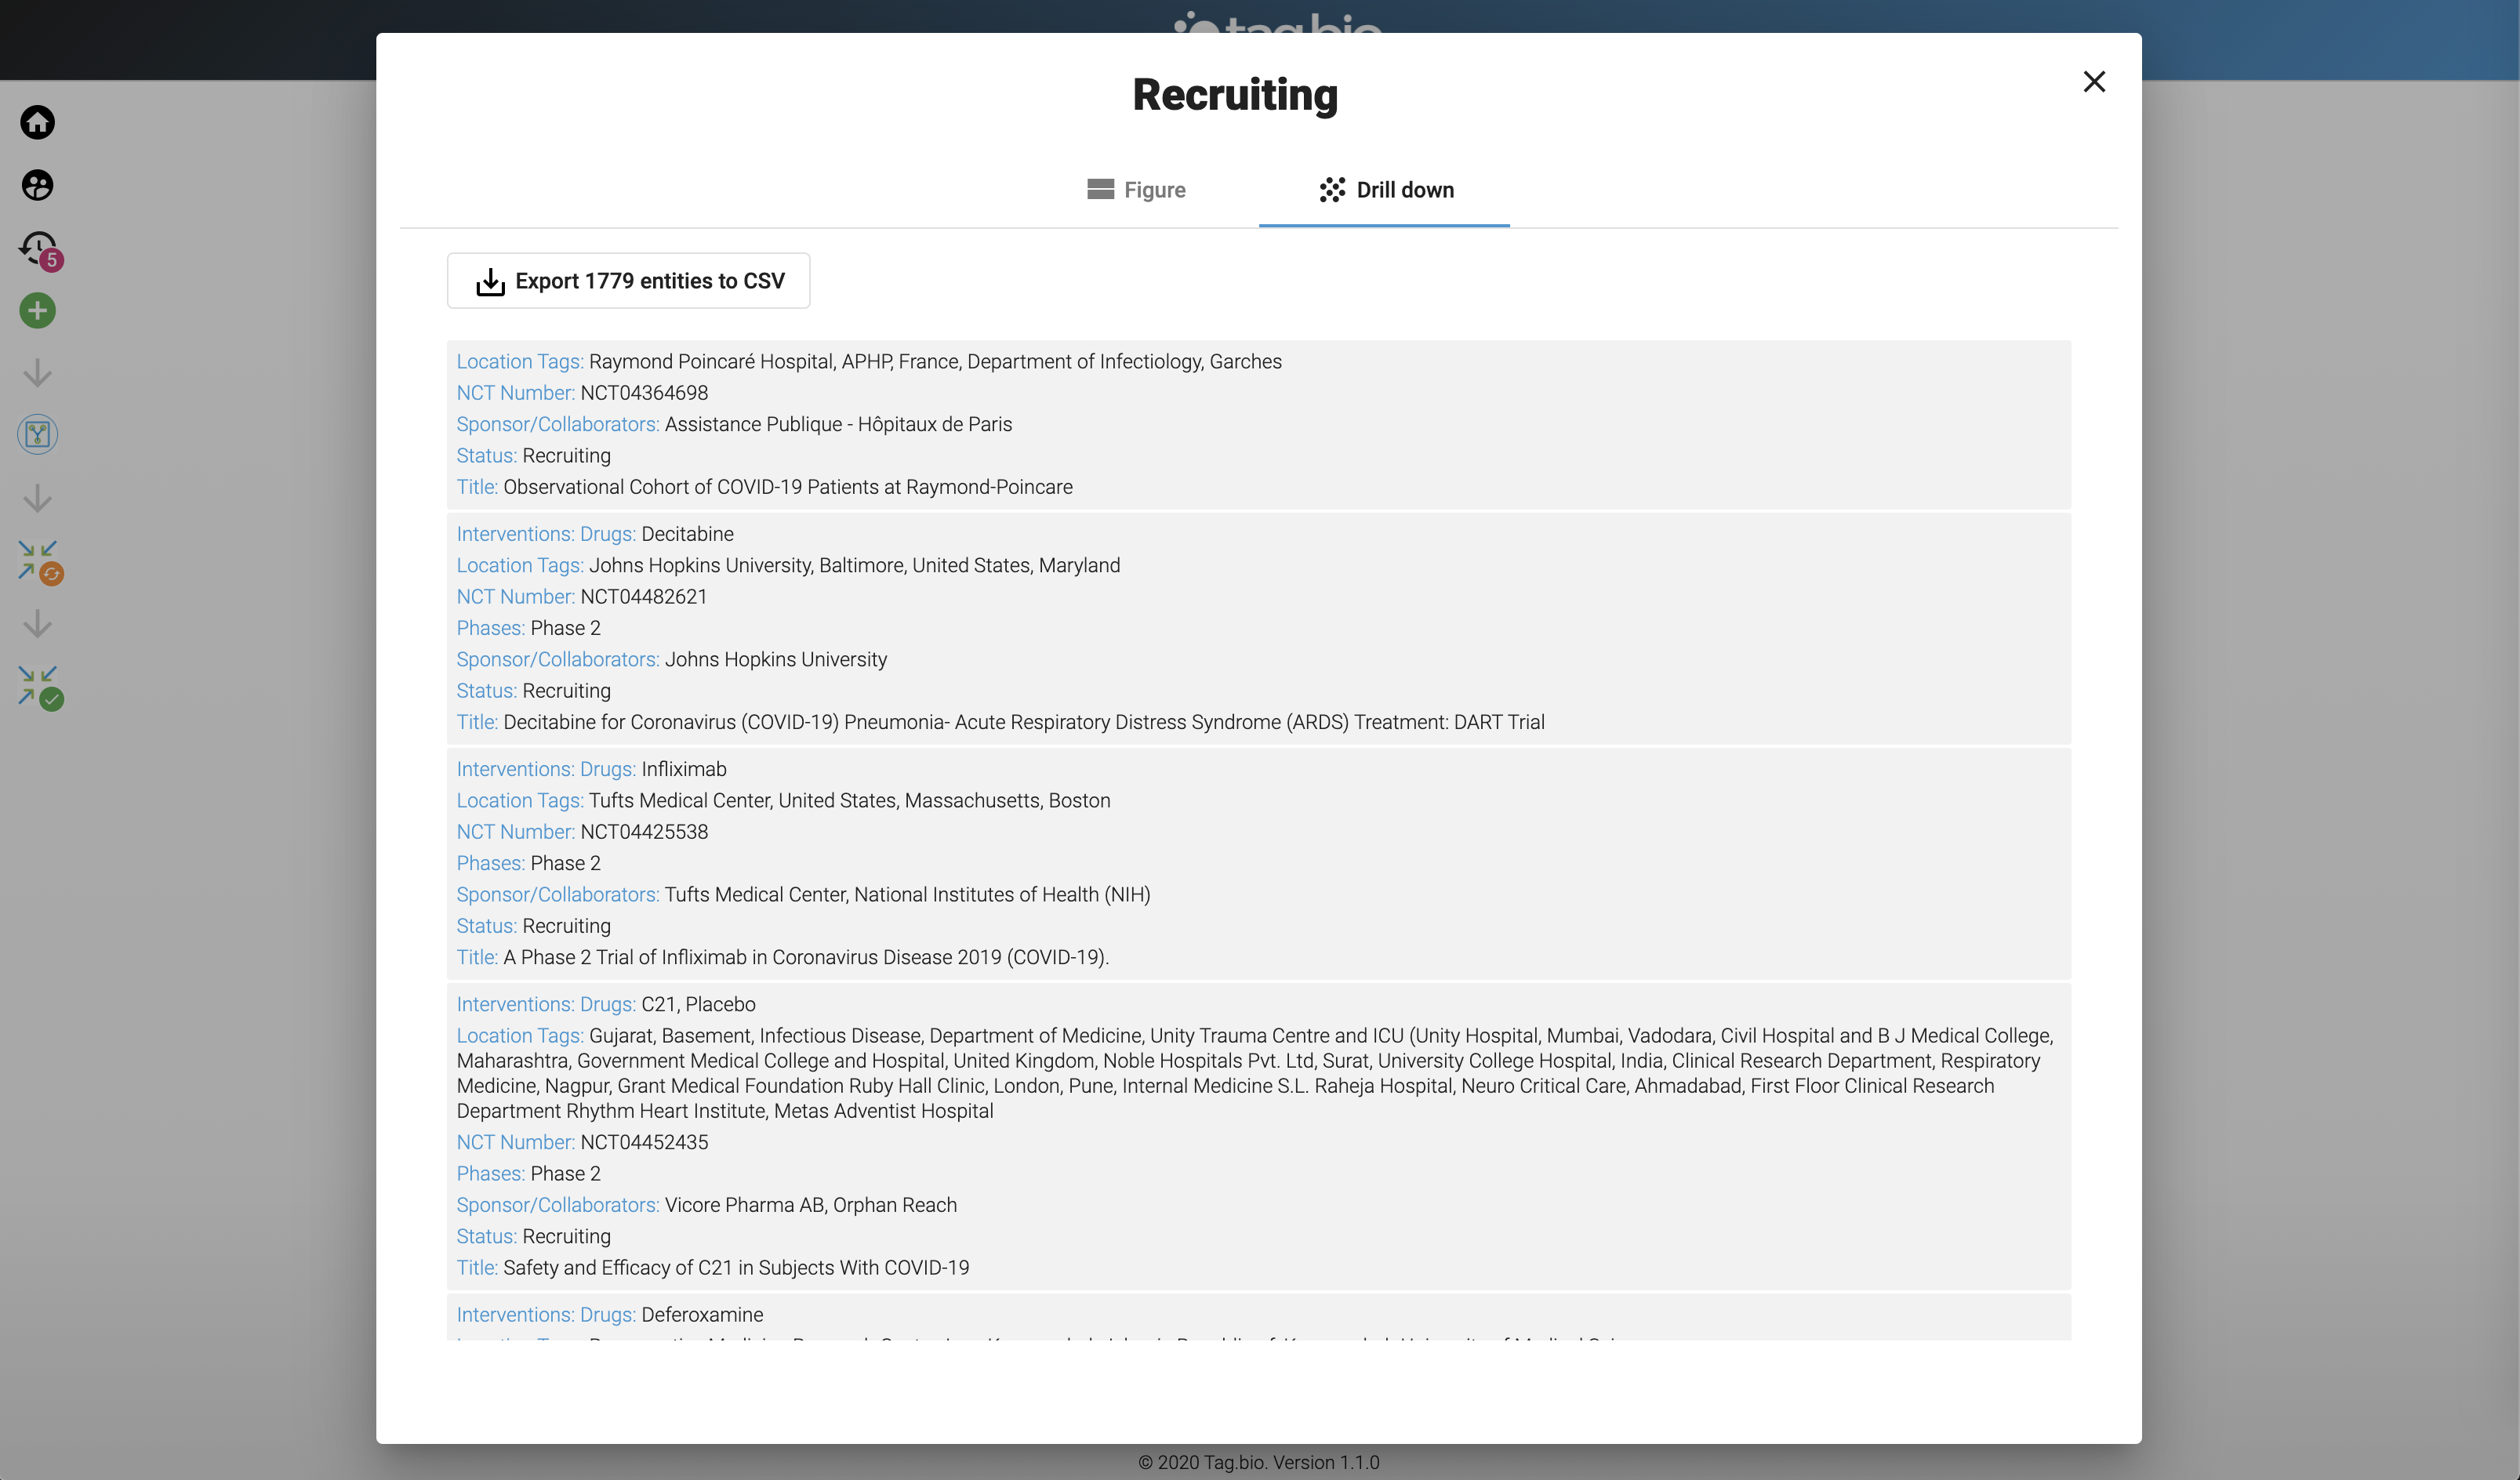Click the download icon on Export button

point(490,282)
